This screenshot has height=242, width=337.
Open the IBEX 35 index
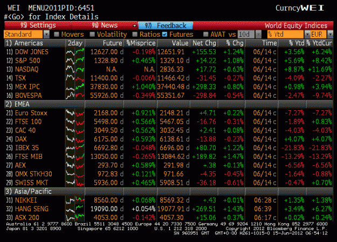pos(27,147)
